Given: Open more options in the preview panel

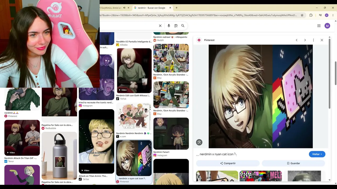Looking at the screenshot, I should (313, 40).
